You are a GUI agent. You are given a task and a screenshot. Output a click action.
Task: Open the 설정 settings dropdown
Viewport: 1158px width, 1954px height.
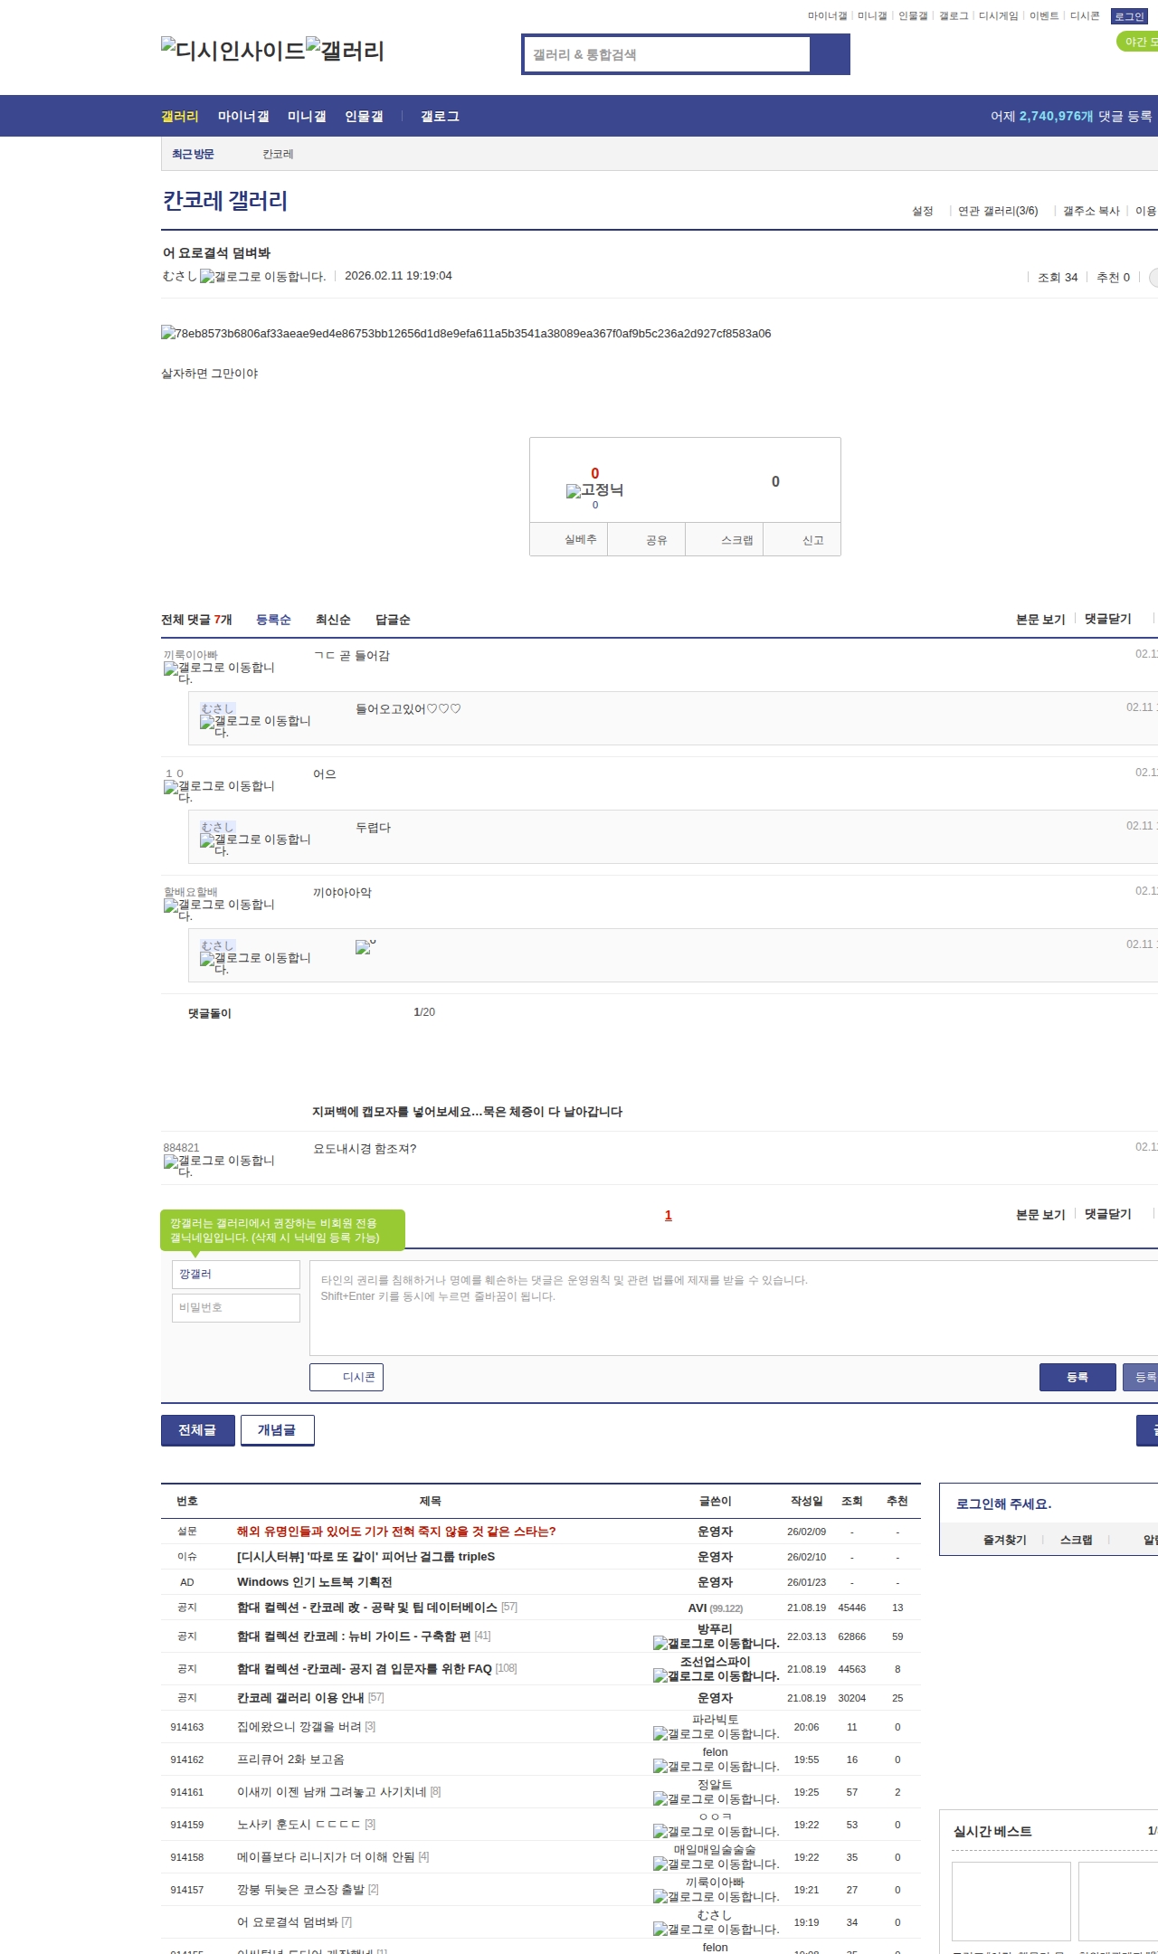[922, 211]
